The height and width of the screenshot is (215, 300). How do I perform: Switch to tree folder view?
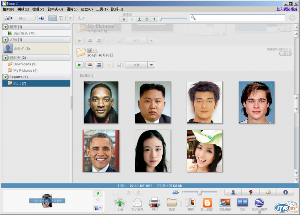pos(61,18)
